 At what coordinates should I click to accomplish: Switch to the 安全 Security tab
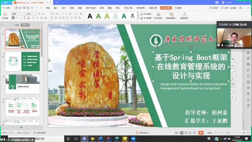point(118,8)
